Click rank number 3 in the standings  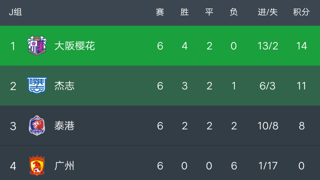click(x=13, y=126)
